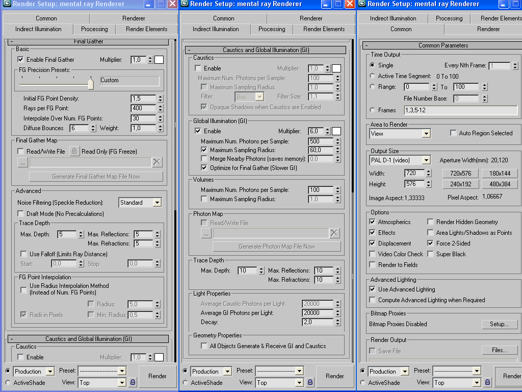Check Use Falloff (Limits Ray Distance)
522x392 pixels.
(23, 254)
